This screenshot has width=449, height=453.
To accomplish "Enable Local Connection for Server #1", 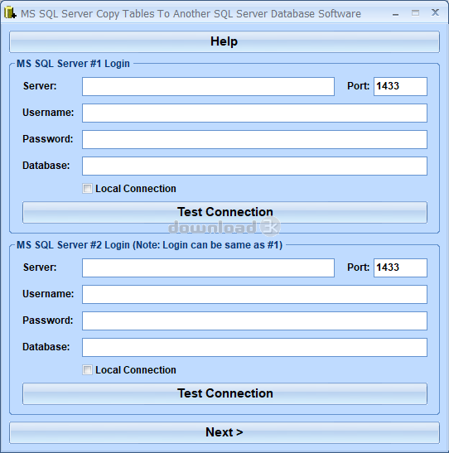I will 87,189.
